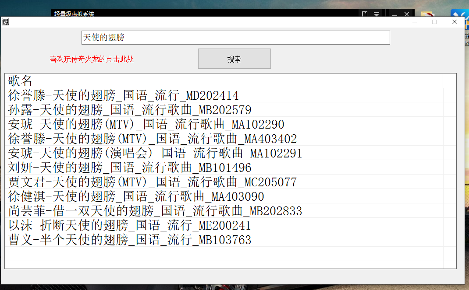The height and width of the screenshot is (290, 469).
Task: Choose 安琥-天使的翅膀(MTV) MA102290 entry
Action: 146,124
